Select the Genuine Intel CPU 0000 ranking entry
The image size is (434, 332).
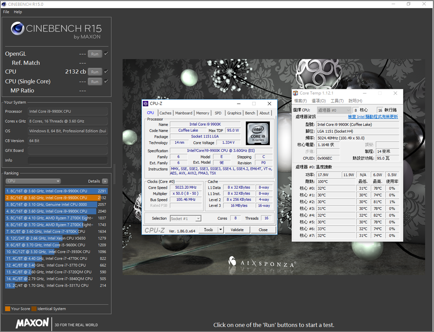point(56,204)
